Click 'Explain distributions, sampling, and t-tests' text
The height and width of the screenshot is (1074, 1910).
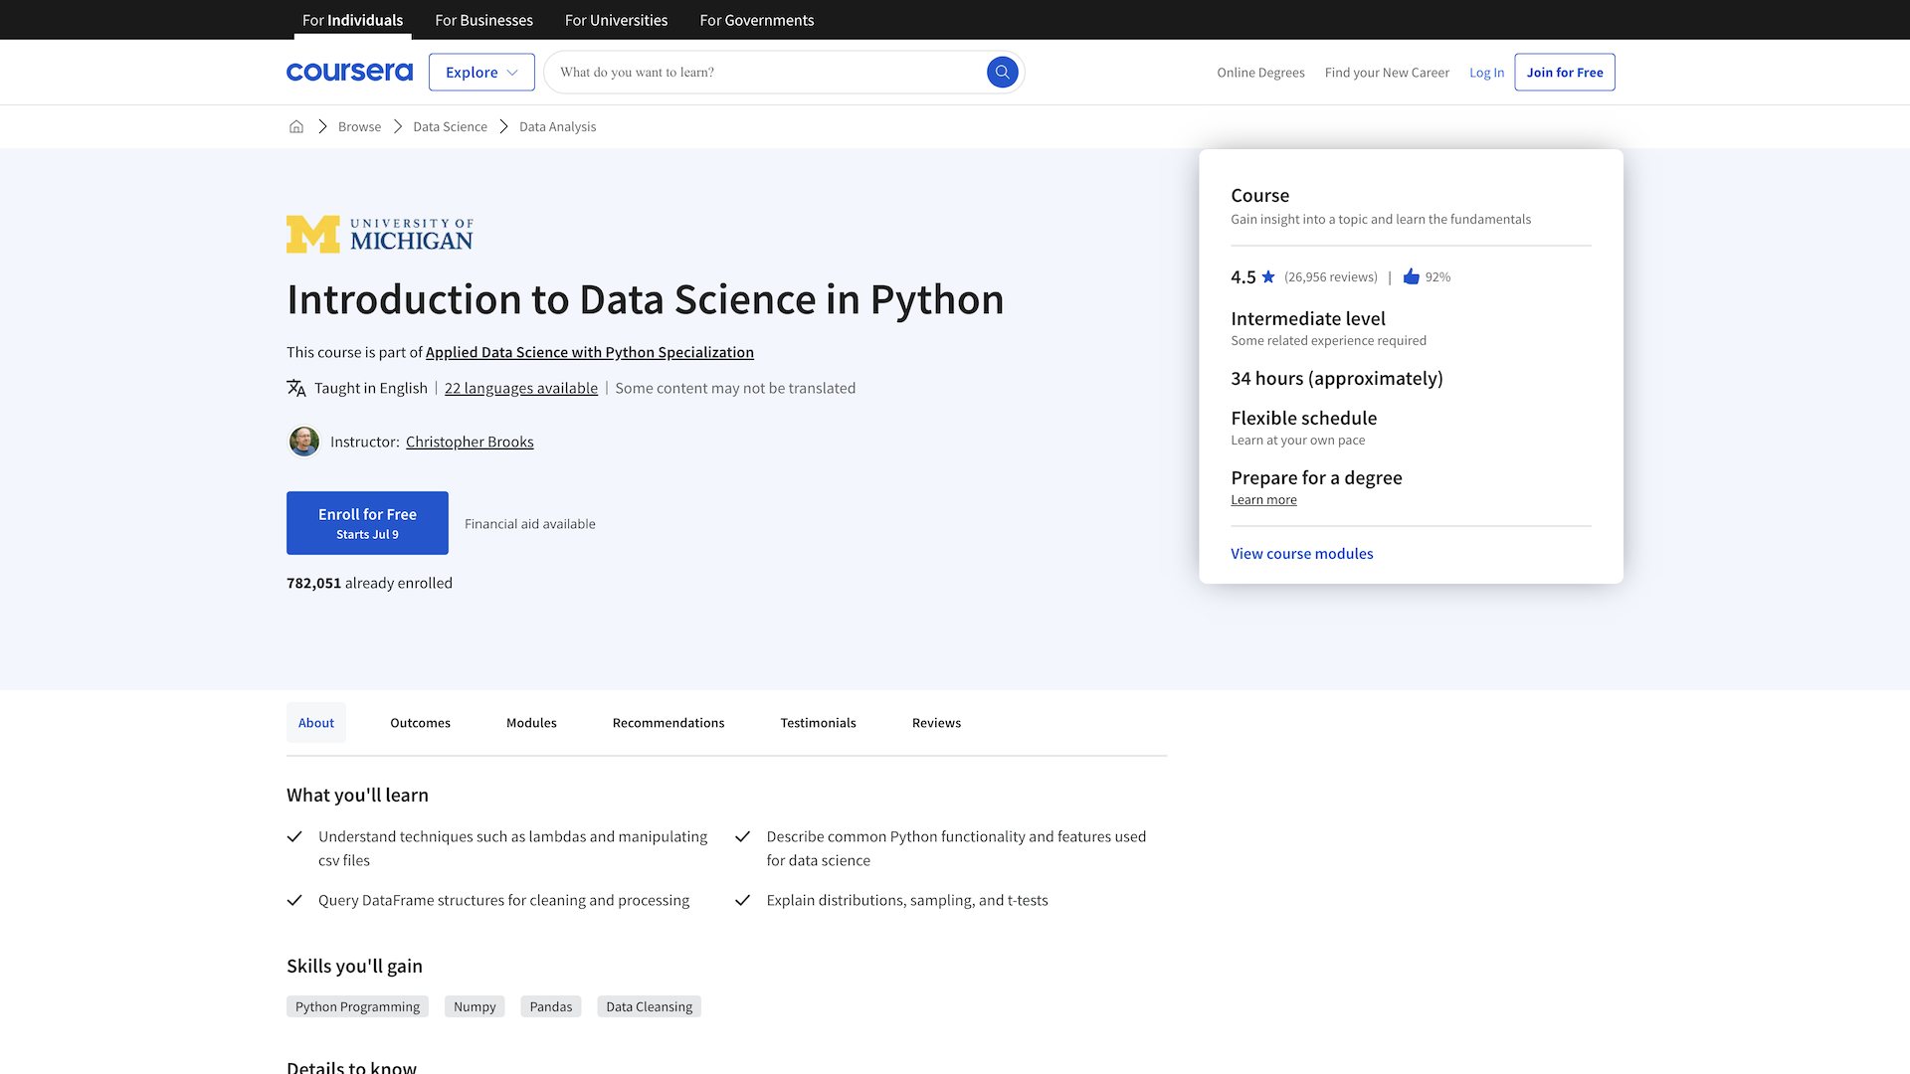point(907,900)
